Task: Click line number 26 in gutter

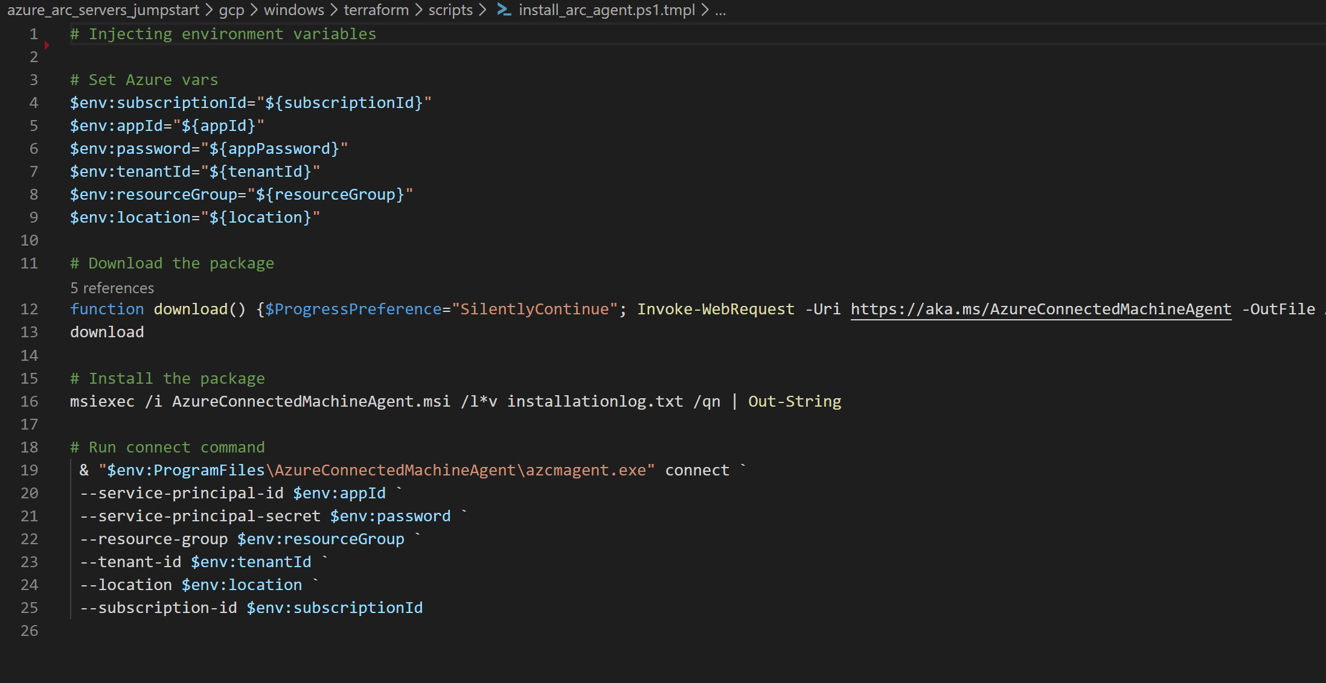Action: 29,631
